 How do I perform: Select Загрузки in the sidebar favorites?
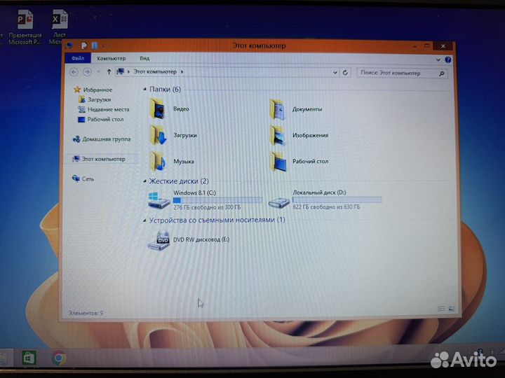[x=99, y=99]
